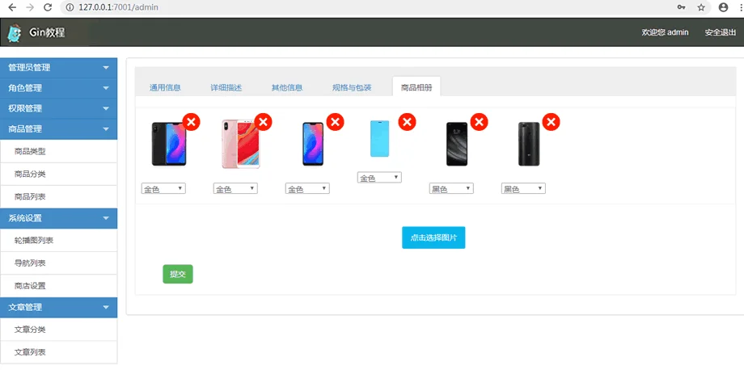This screenshot has height=370, width=744.
Task: Switch to the 其他信息 tab
Action: 287,87
